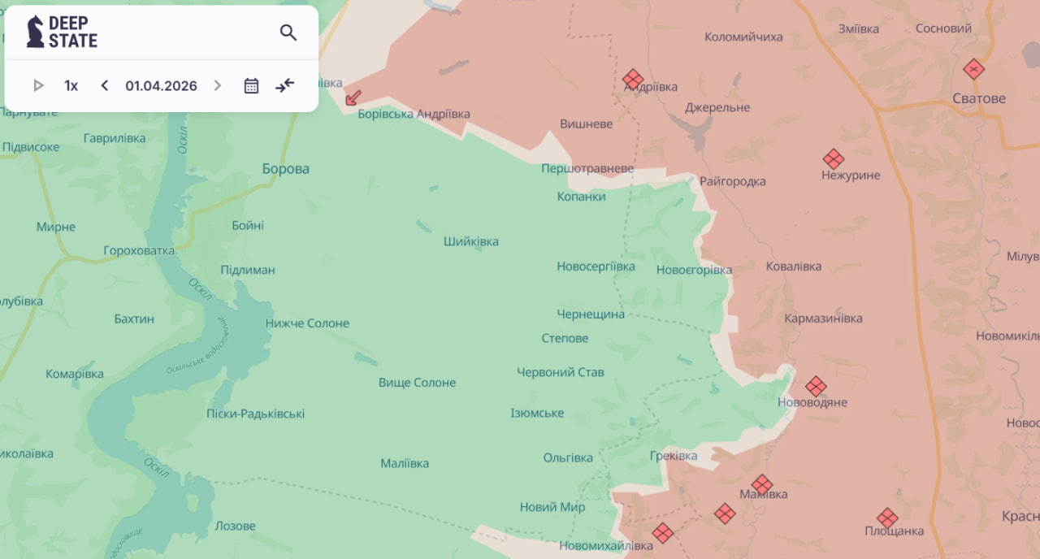Click the Вище Солоне label

click(418, 382)
